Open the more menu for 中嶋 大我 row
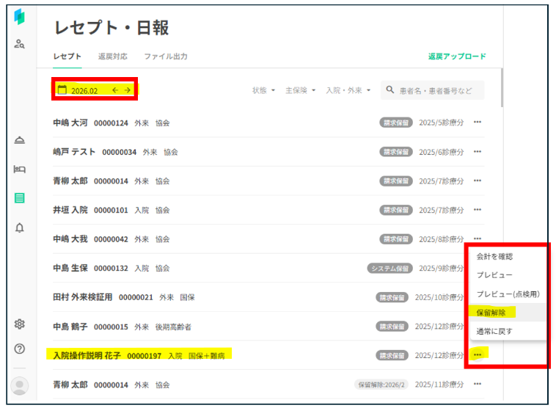The image size is (556, 408). pos(478,238)
